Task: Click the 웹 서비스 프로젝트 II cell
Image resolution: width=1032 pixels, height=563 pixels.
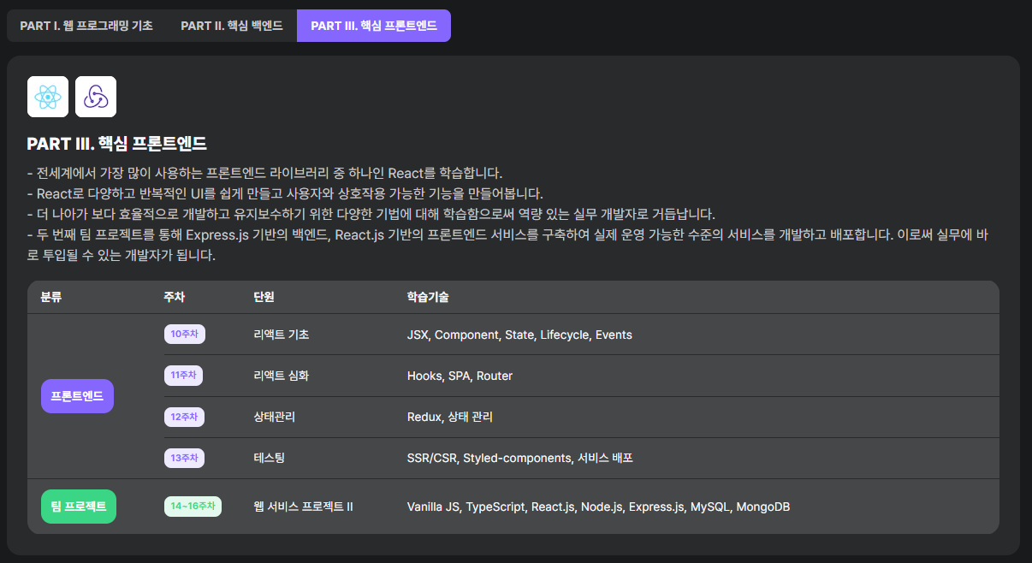Action: (304, 507)
